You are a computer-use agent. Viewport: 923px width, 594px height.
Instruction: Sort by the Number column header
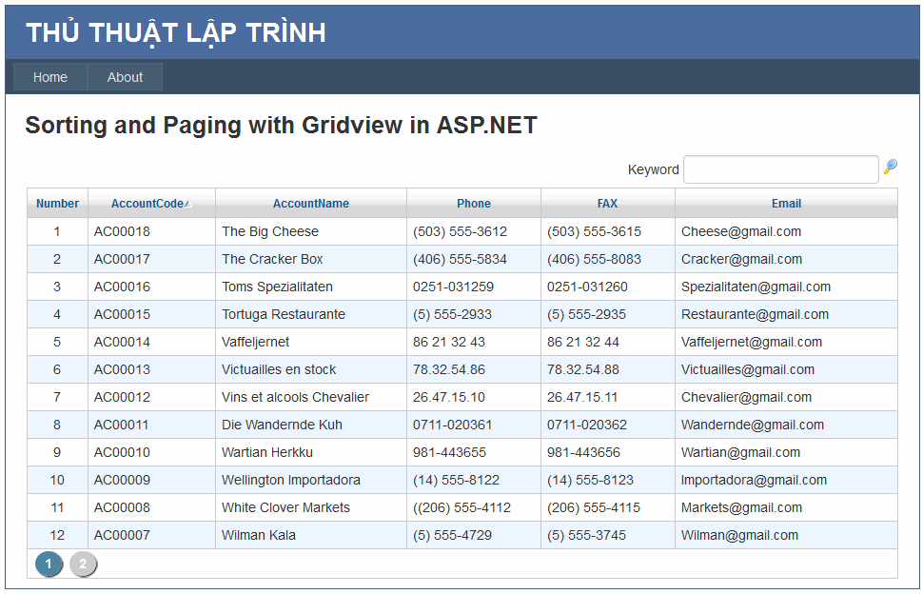click(57, 204)
